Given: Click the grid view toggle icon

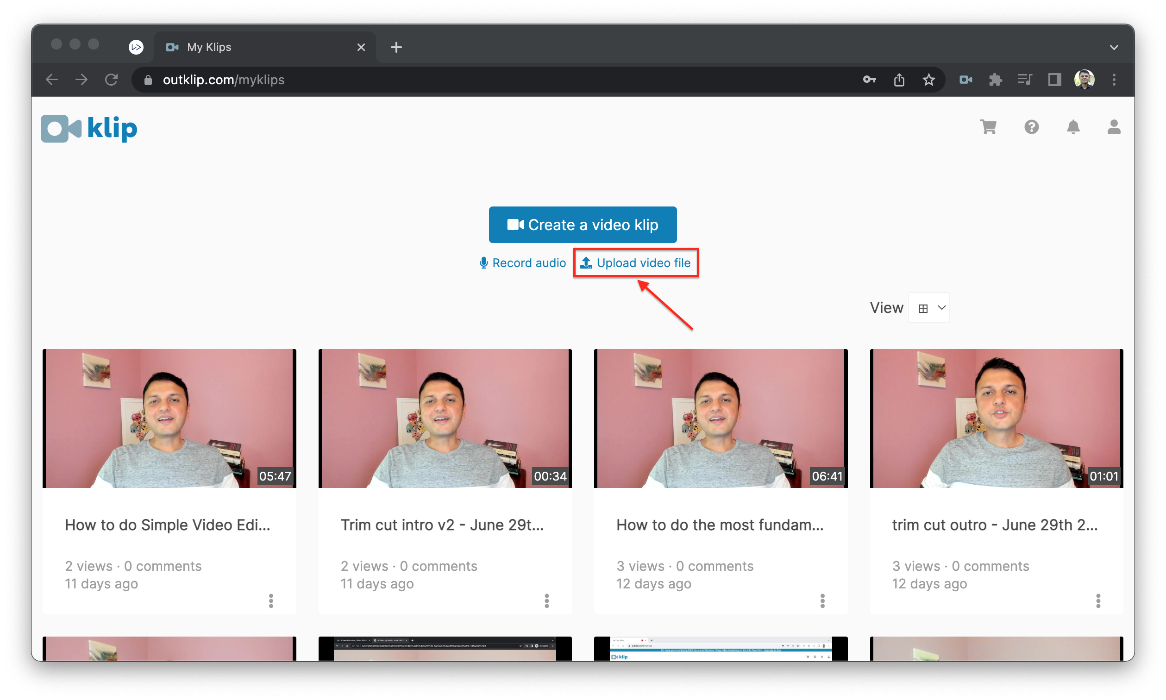Looking at the screenshot, I should 924,308.
